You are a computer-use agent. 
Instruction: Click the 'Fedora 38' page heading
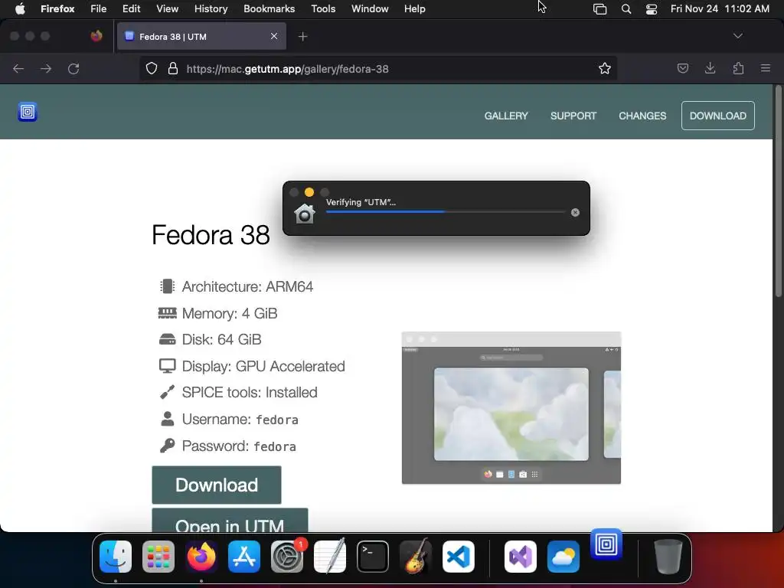pos(211,234)
